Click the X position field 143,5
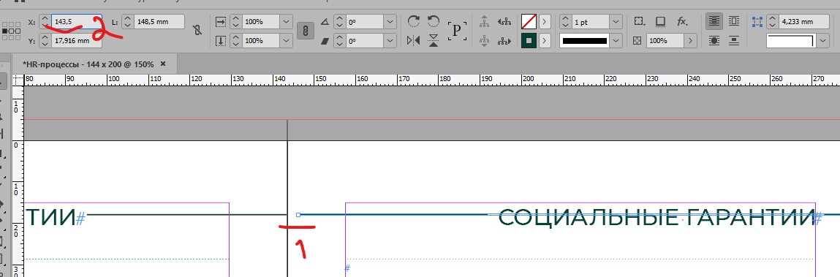This screenshot has height=277, width=840. coord(76,22)
